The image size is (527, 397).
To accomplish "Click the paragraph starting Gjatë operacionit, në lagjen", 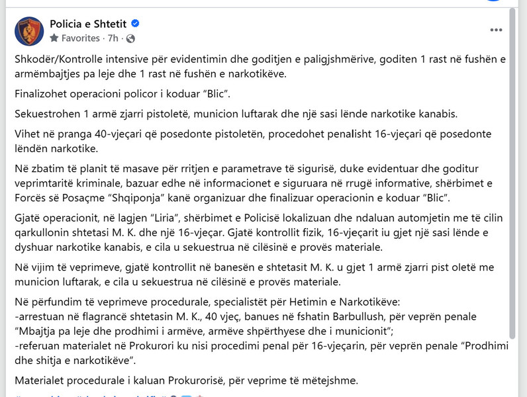I will tap(259, 232).
